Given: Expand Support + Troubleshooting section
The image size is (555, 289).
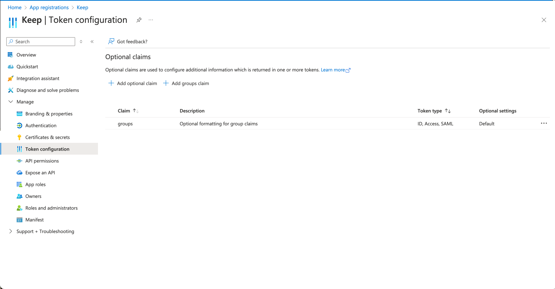Looking at the screenshot, I should (10, 232).
